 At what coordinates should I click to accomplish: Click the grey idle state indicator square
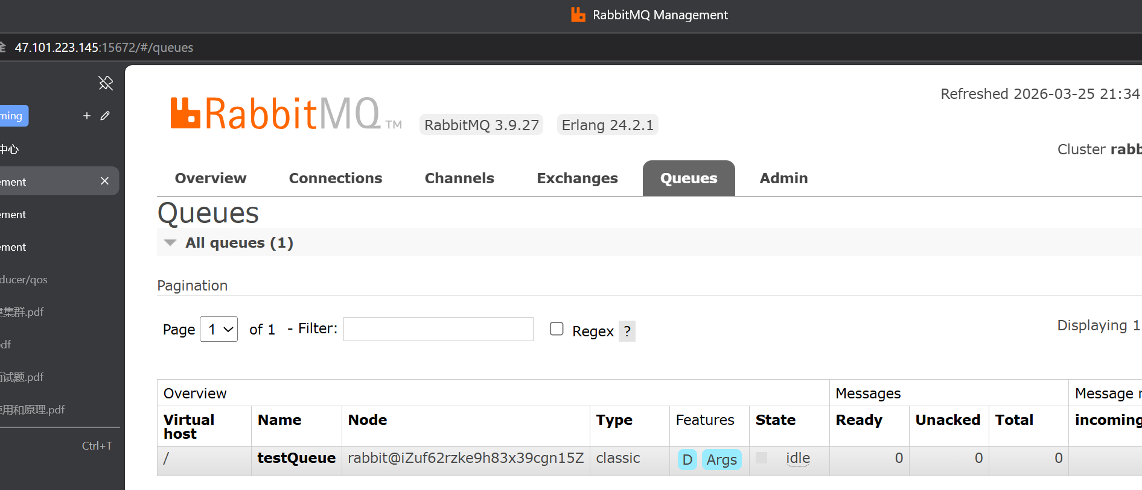point(762,458)
